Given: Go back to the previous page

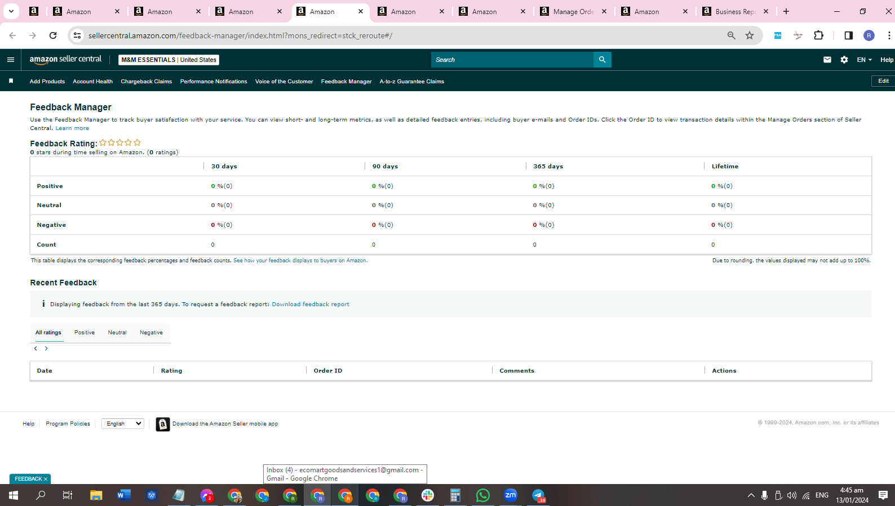Looking at the screenshot, I should click(12, 35).
